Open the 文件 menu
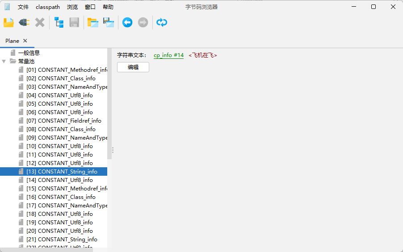The image size is (403, 252). pyautogui.click(x=23, y=7)
